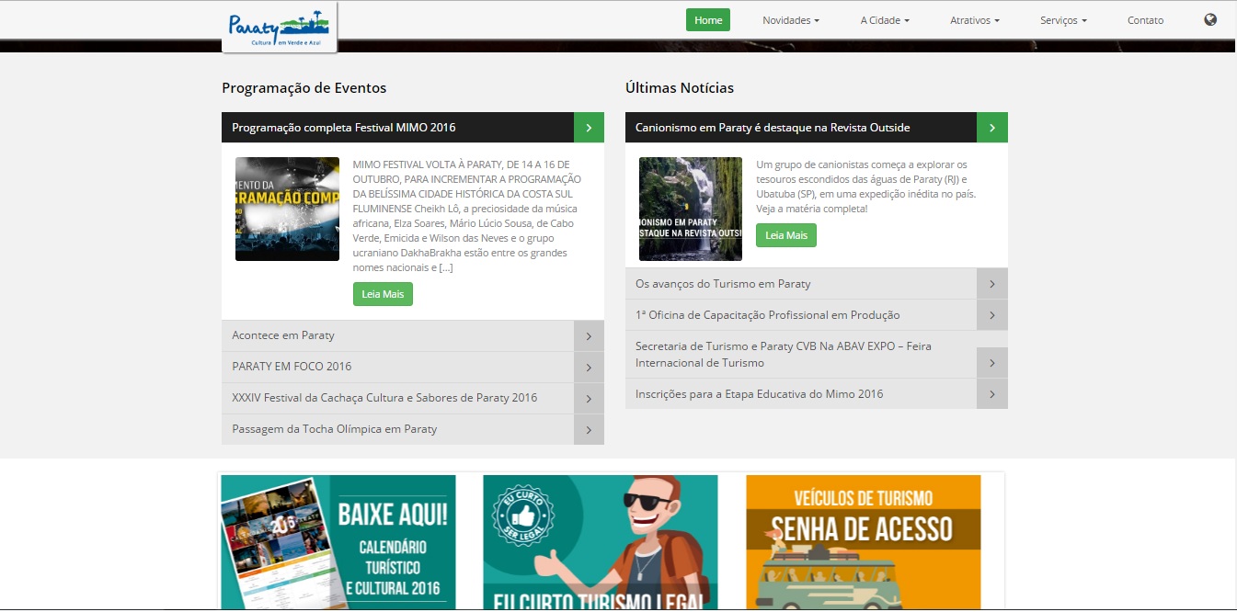The height and width of the screenshot is (612, 1237).
Task: Click green arrow beside Canionismo em Paraty heading
Action: point(991,128)
